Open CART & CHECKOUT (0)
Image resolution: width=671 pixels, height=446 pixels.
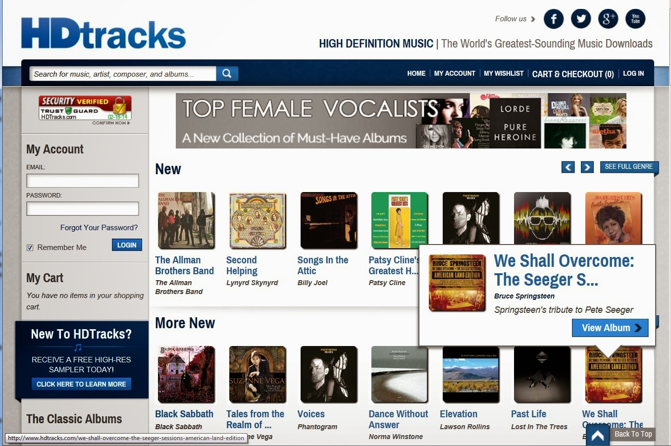pyautogui.click(x=573, y=74)
